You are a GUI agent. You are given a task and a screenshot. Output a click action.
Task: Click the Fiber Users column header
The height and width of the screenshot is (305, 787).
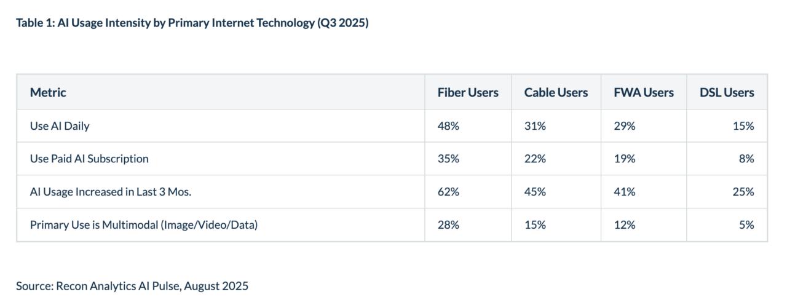pyautogui.click(x=468, y=92)
